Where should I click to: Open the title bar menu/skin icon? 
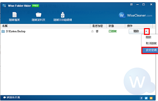(x=131, y=5)
